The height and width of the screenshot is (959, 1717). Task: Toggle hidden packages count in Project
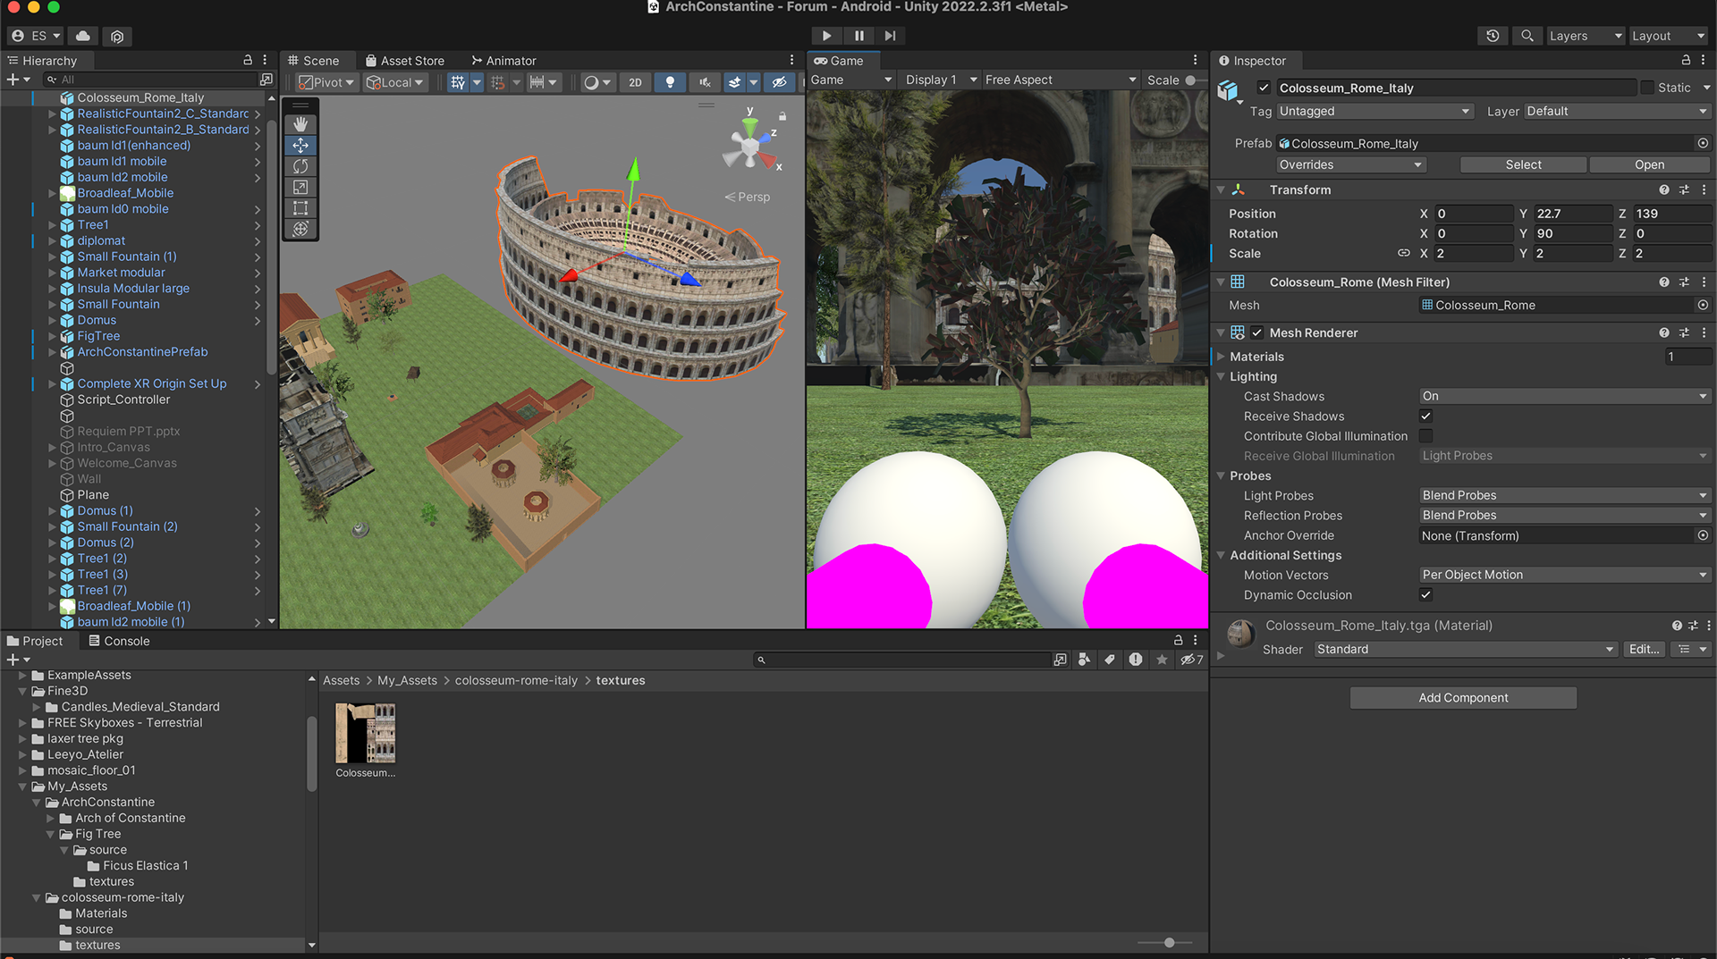pos(1192,660)
